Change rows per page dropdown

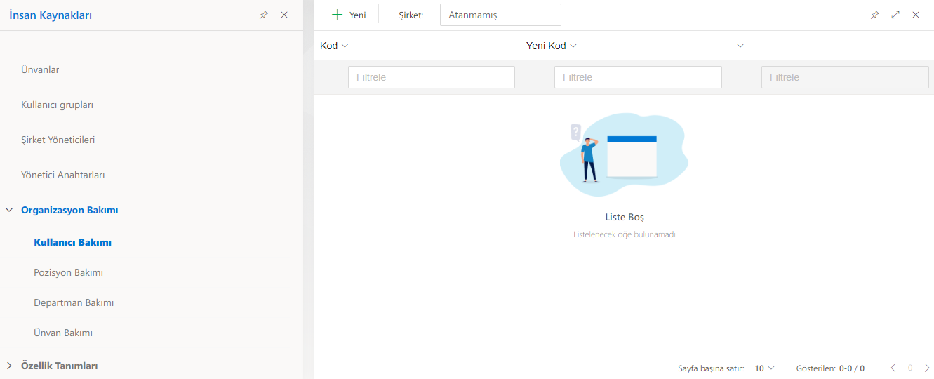765,368
